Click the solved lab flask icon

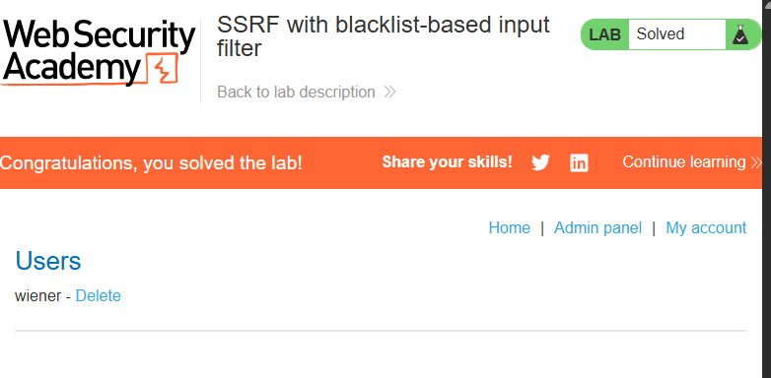click(x=740, y=34)
